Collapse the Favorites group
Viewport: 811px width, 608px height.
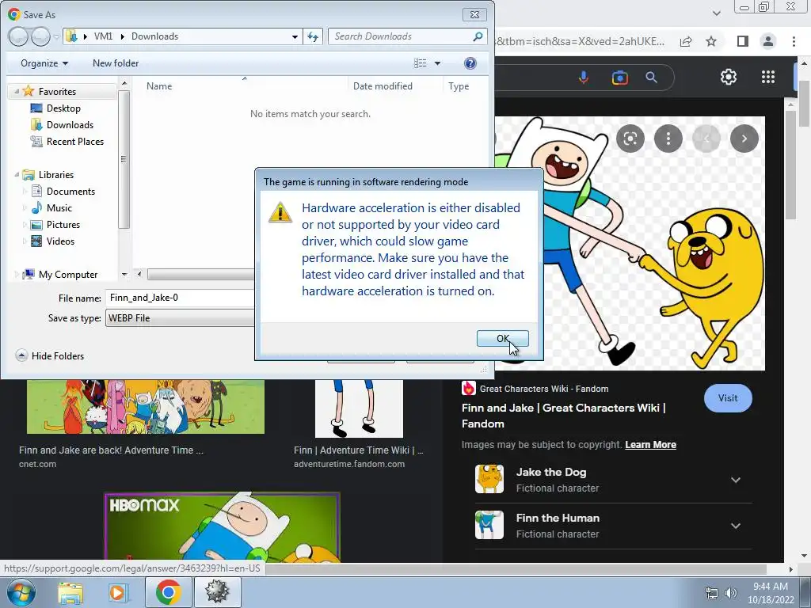(x=17, y=91)
